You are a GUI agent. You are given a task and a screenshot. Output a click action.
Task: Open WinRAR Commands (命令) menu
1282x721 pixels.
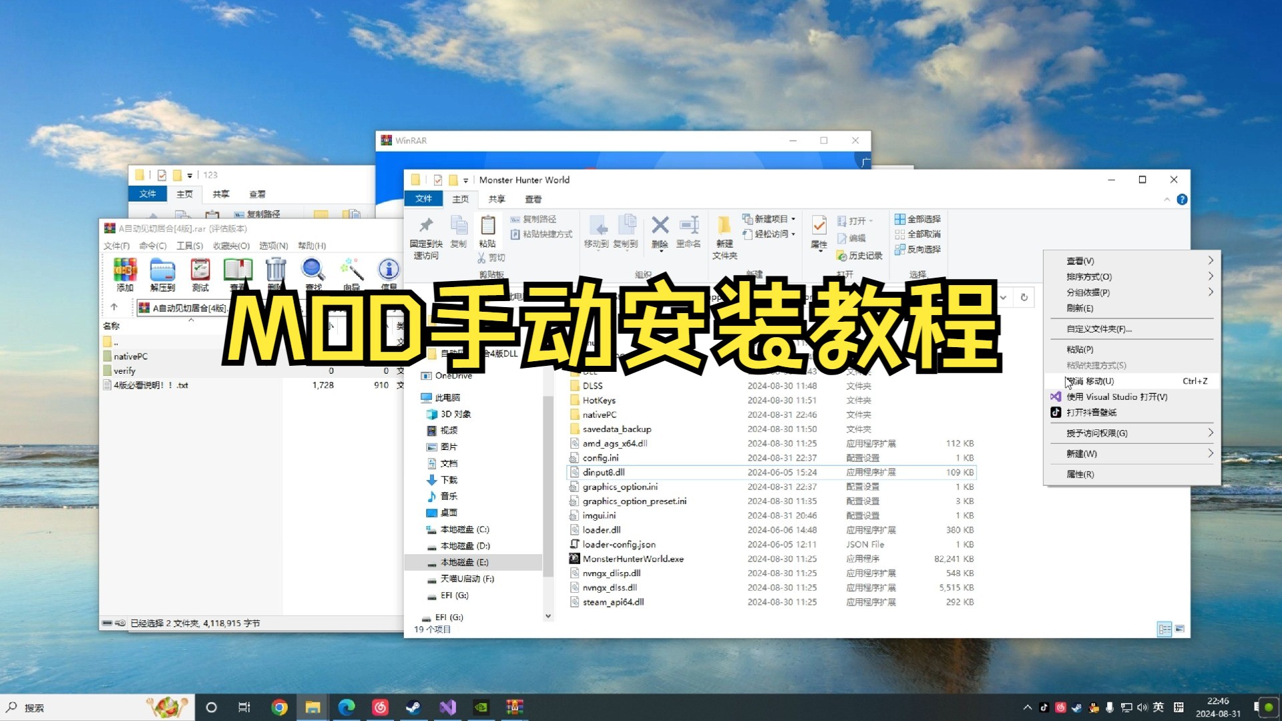153,246
